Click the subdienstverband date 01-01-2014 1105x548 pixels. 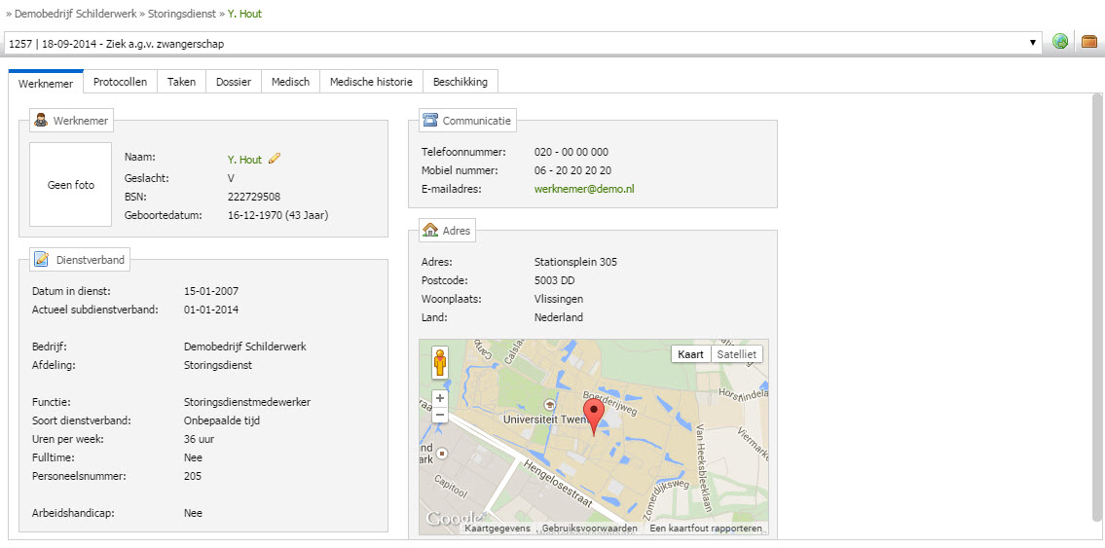click(210, 309)
